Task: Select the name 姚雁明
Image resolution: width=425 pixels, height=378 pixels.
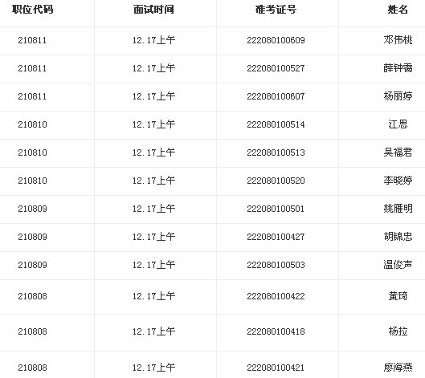Action: (x=398, y=209)
